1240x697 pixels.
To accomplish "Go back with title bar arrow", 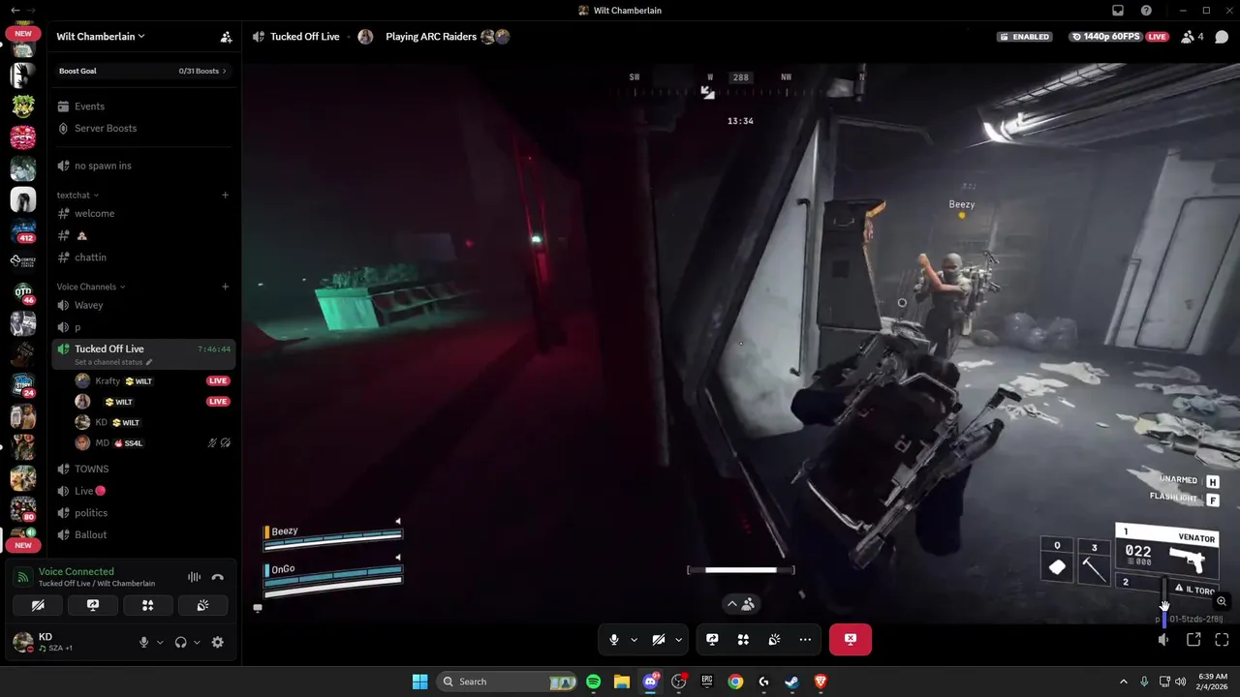I will point(15,11).
